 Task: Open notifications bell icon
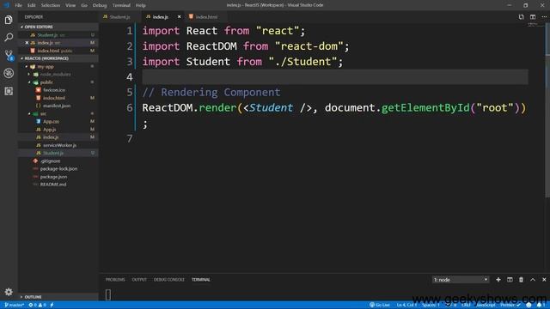click(x=540, y=306)
